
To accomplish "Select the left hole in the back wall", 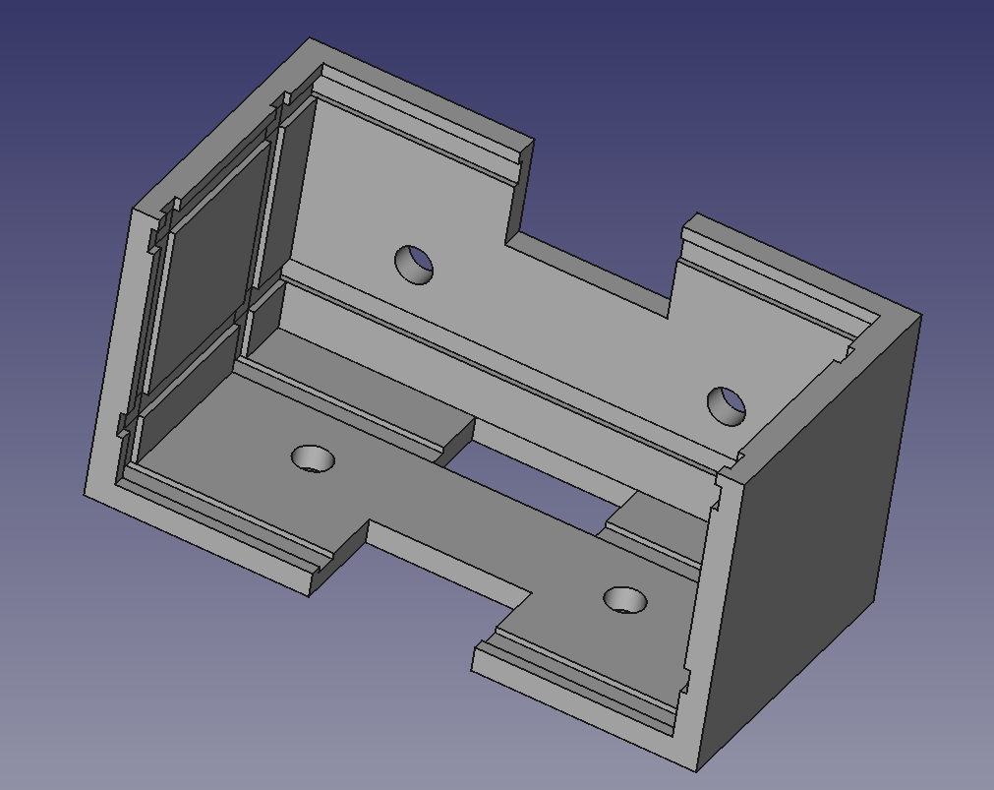I will tap(414, 265).
